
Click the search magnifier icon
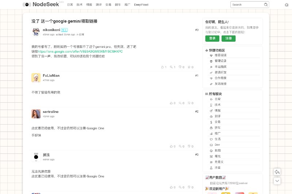266,5
